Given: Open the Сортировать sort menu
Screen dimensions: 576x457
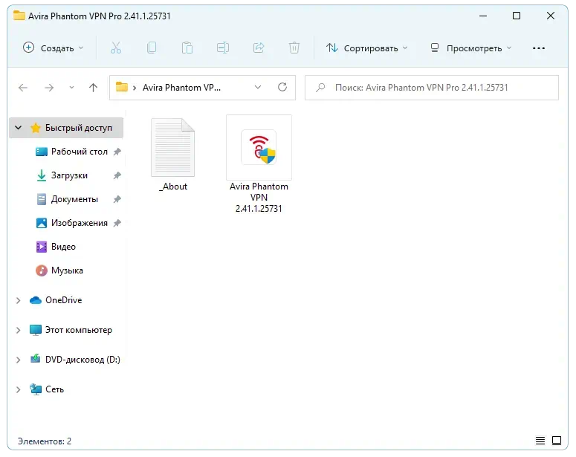Looking at the screenshot, I should click(367, 48).
